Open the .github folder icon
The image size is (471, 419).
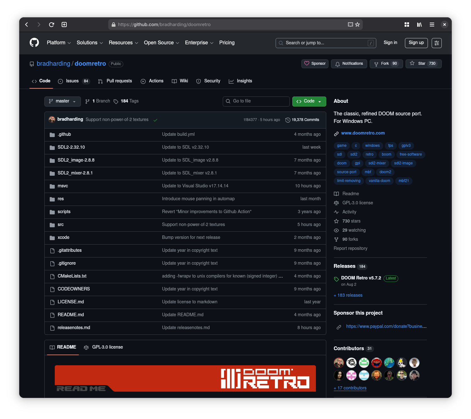52,135
